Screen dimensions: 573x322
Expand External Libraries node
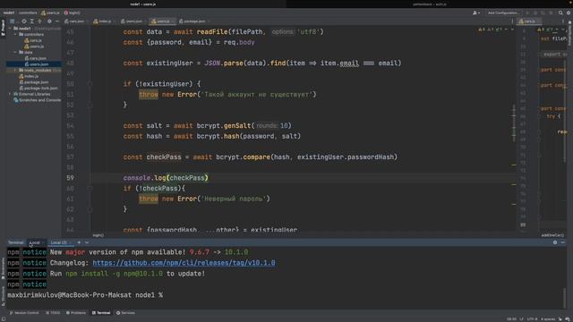pyautogui.click(x=10, y=94)
